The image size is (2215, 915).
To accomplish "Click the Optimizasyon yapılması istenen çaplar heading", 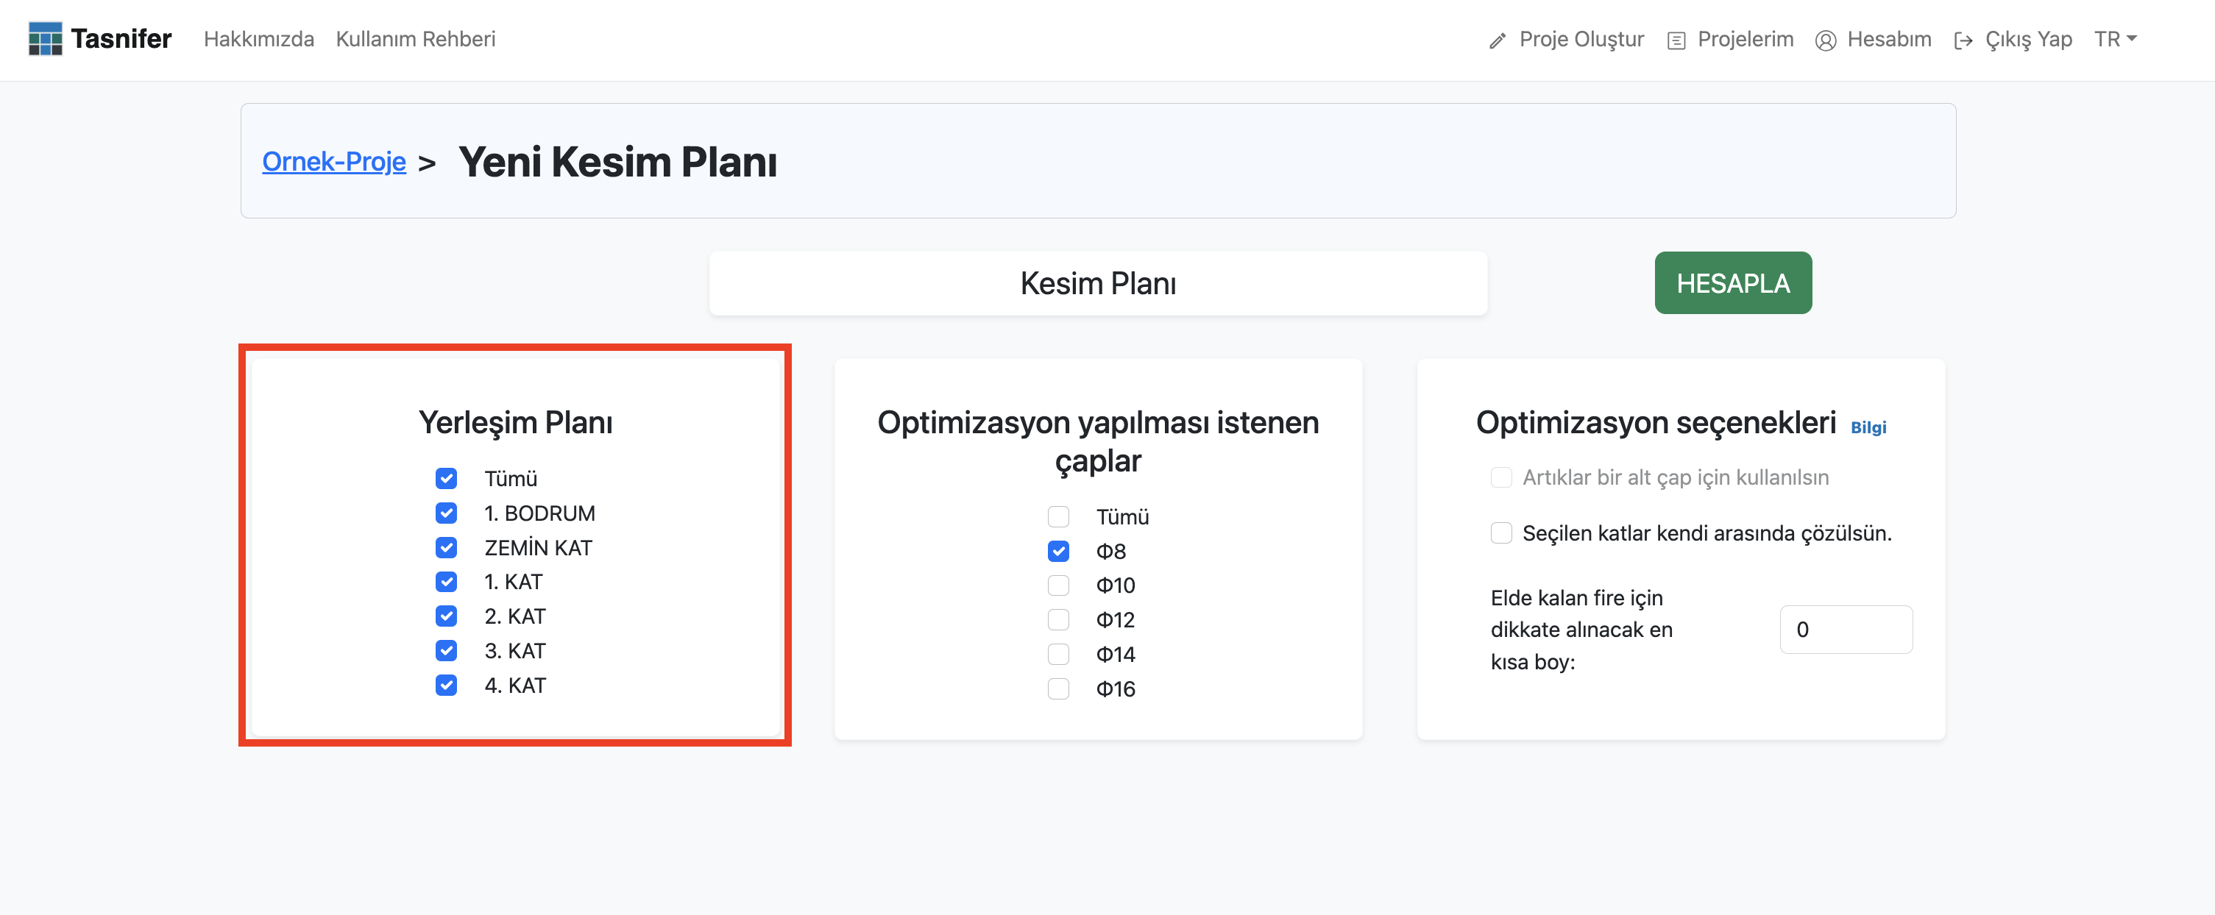I will 1097,441.
